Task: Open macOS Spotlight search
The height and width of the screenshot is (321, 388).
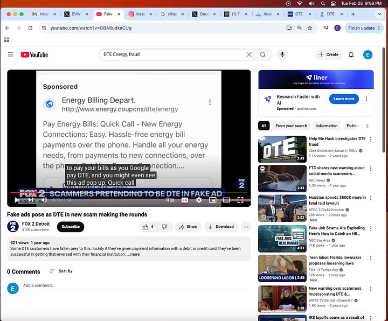Action: click(323, 3)
